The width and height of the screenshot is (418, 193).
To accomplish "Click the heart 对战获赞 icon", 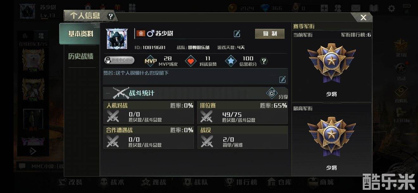I will [x=191, y=61].
